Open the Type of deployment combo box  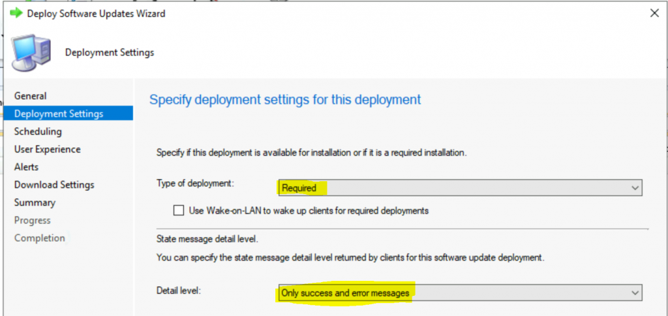click(460, 188)
